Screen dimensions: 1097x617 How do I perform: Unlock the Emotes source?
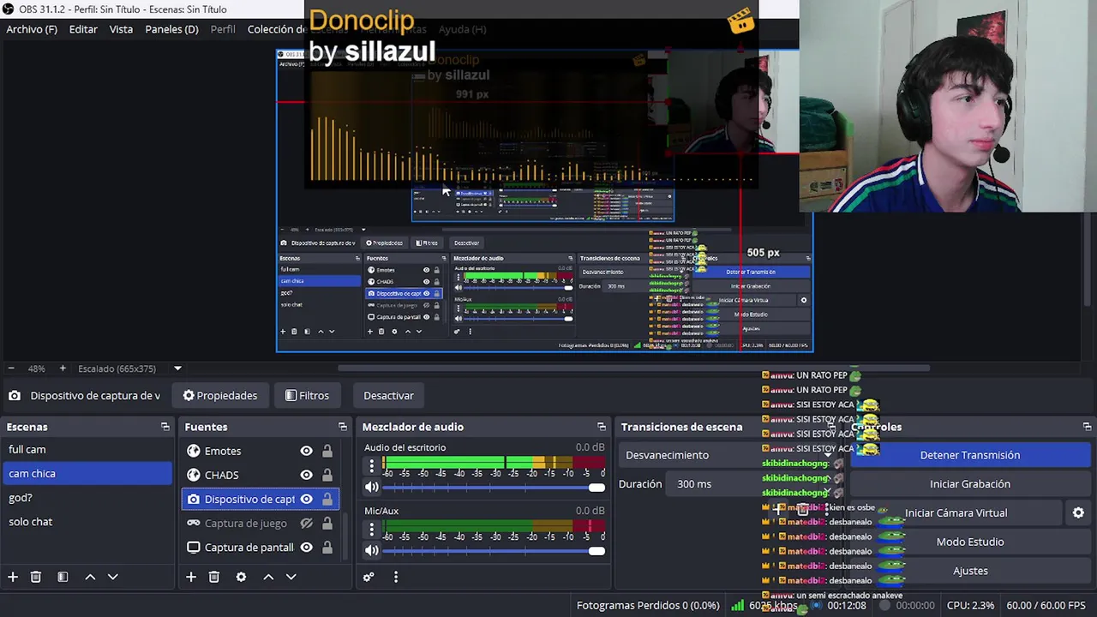[x=327, y=451]
